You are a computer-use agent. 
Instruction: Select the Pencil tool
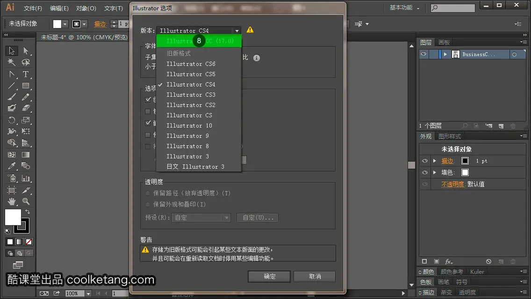click(x=26, y=97)
